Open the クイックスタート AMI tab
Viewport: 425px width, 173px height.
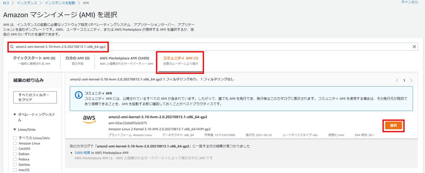point(34,60)
